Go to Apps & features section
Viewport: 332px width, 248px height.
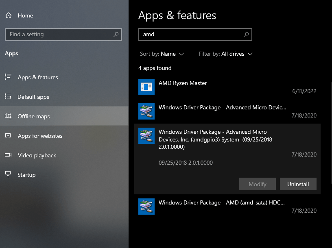64,77
